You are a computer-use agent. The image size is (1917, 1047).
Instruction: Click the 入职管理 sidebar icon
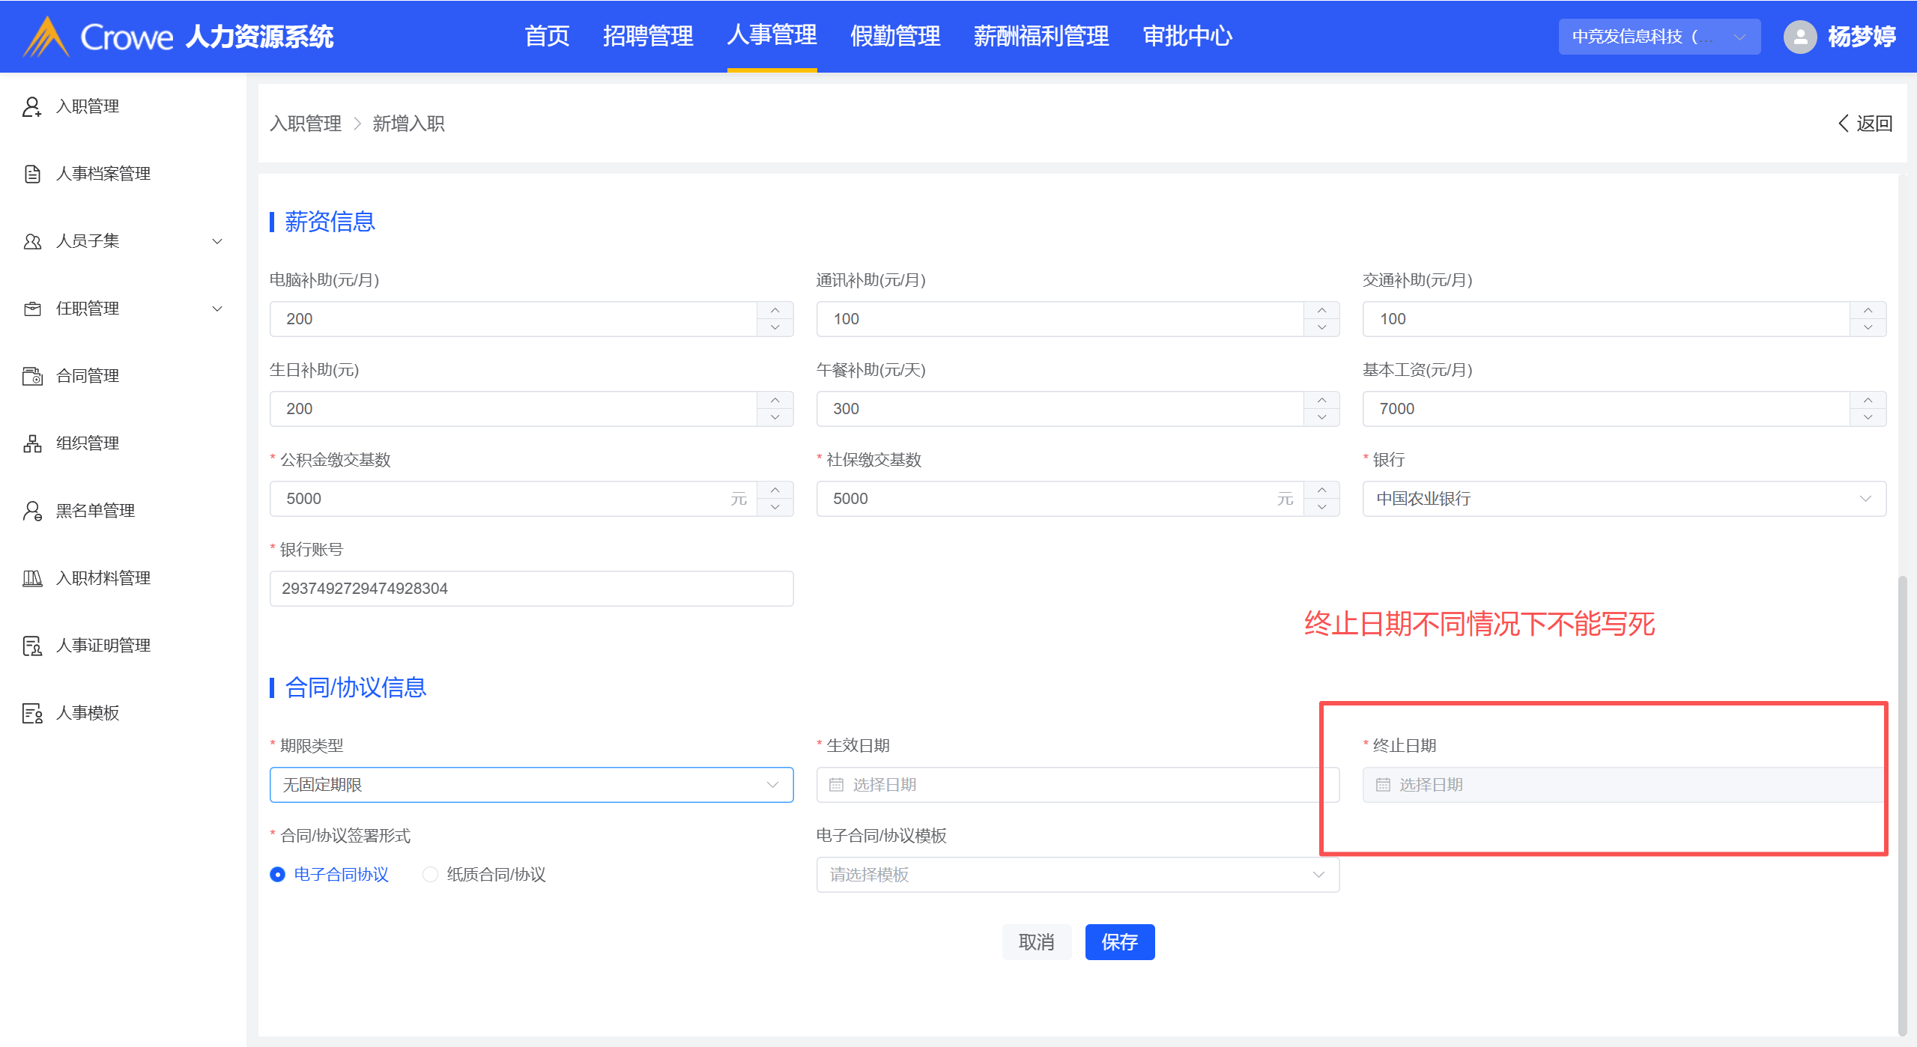31,106
